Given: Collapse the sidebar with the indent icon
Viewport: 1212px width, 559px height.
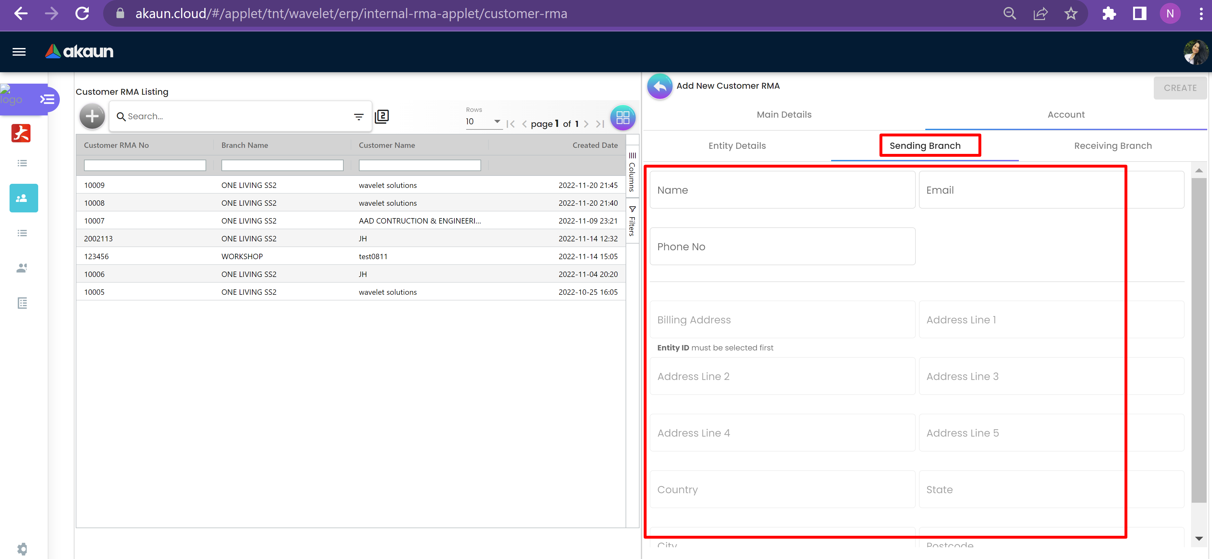Looking at the screenshot, I should pyautogui.click(x=47, y=99).
